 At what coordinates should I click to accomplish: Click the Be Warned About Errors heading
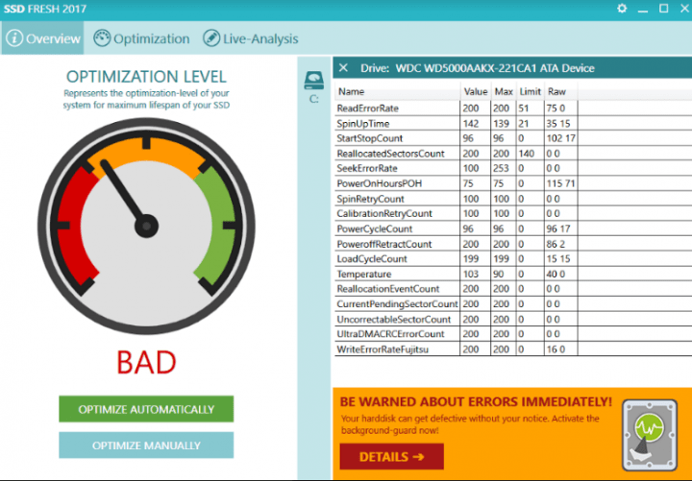[x=476, y=401]
